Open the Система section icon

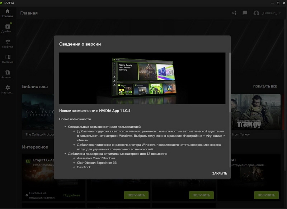point(7,58)
